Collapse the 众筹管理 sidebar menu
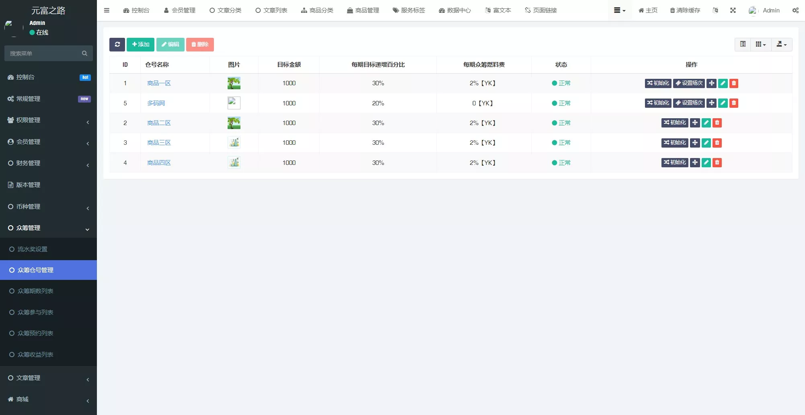This screenshot has height=415, width=805. [x=48, y=228]
